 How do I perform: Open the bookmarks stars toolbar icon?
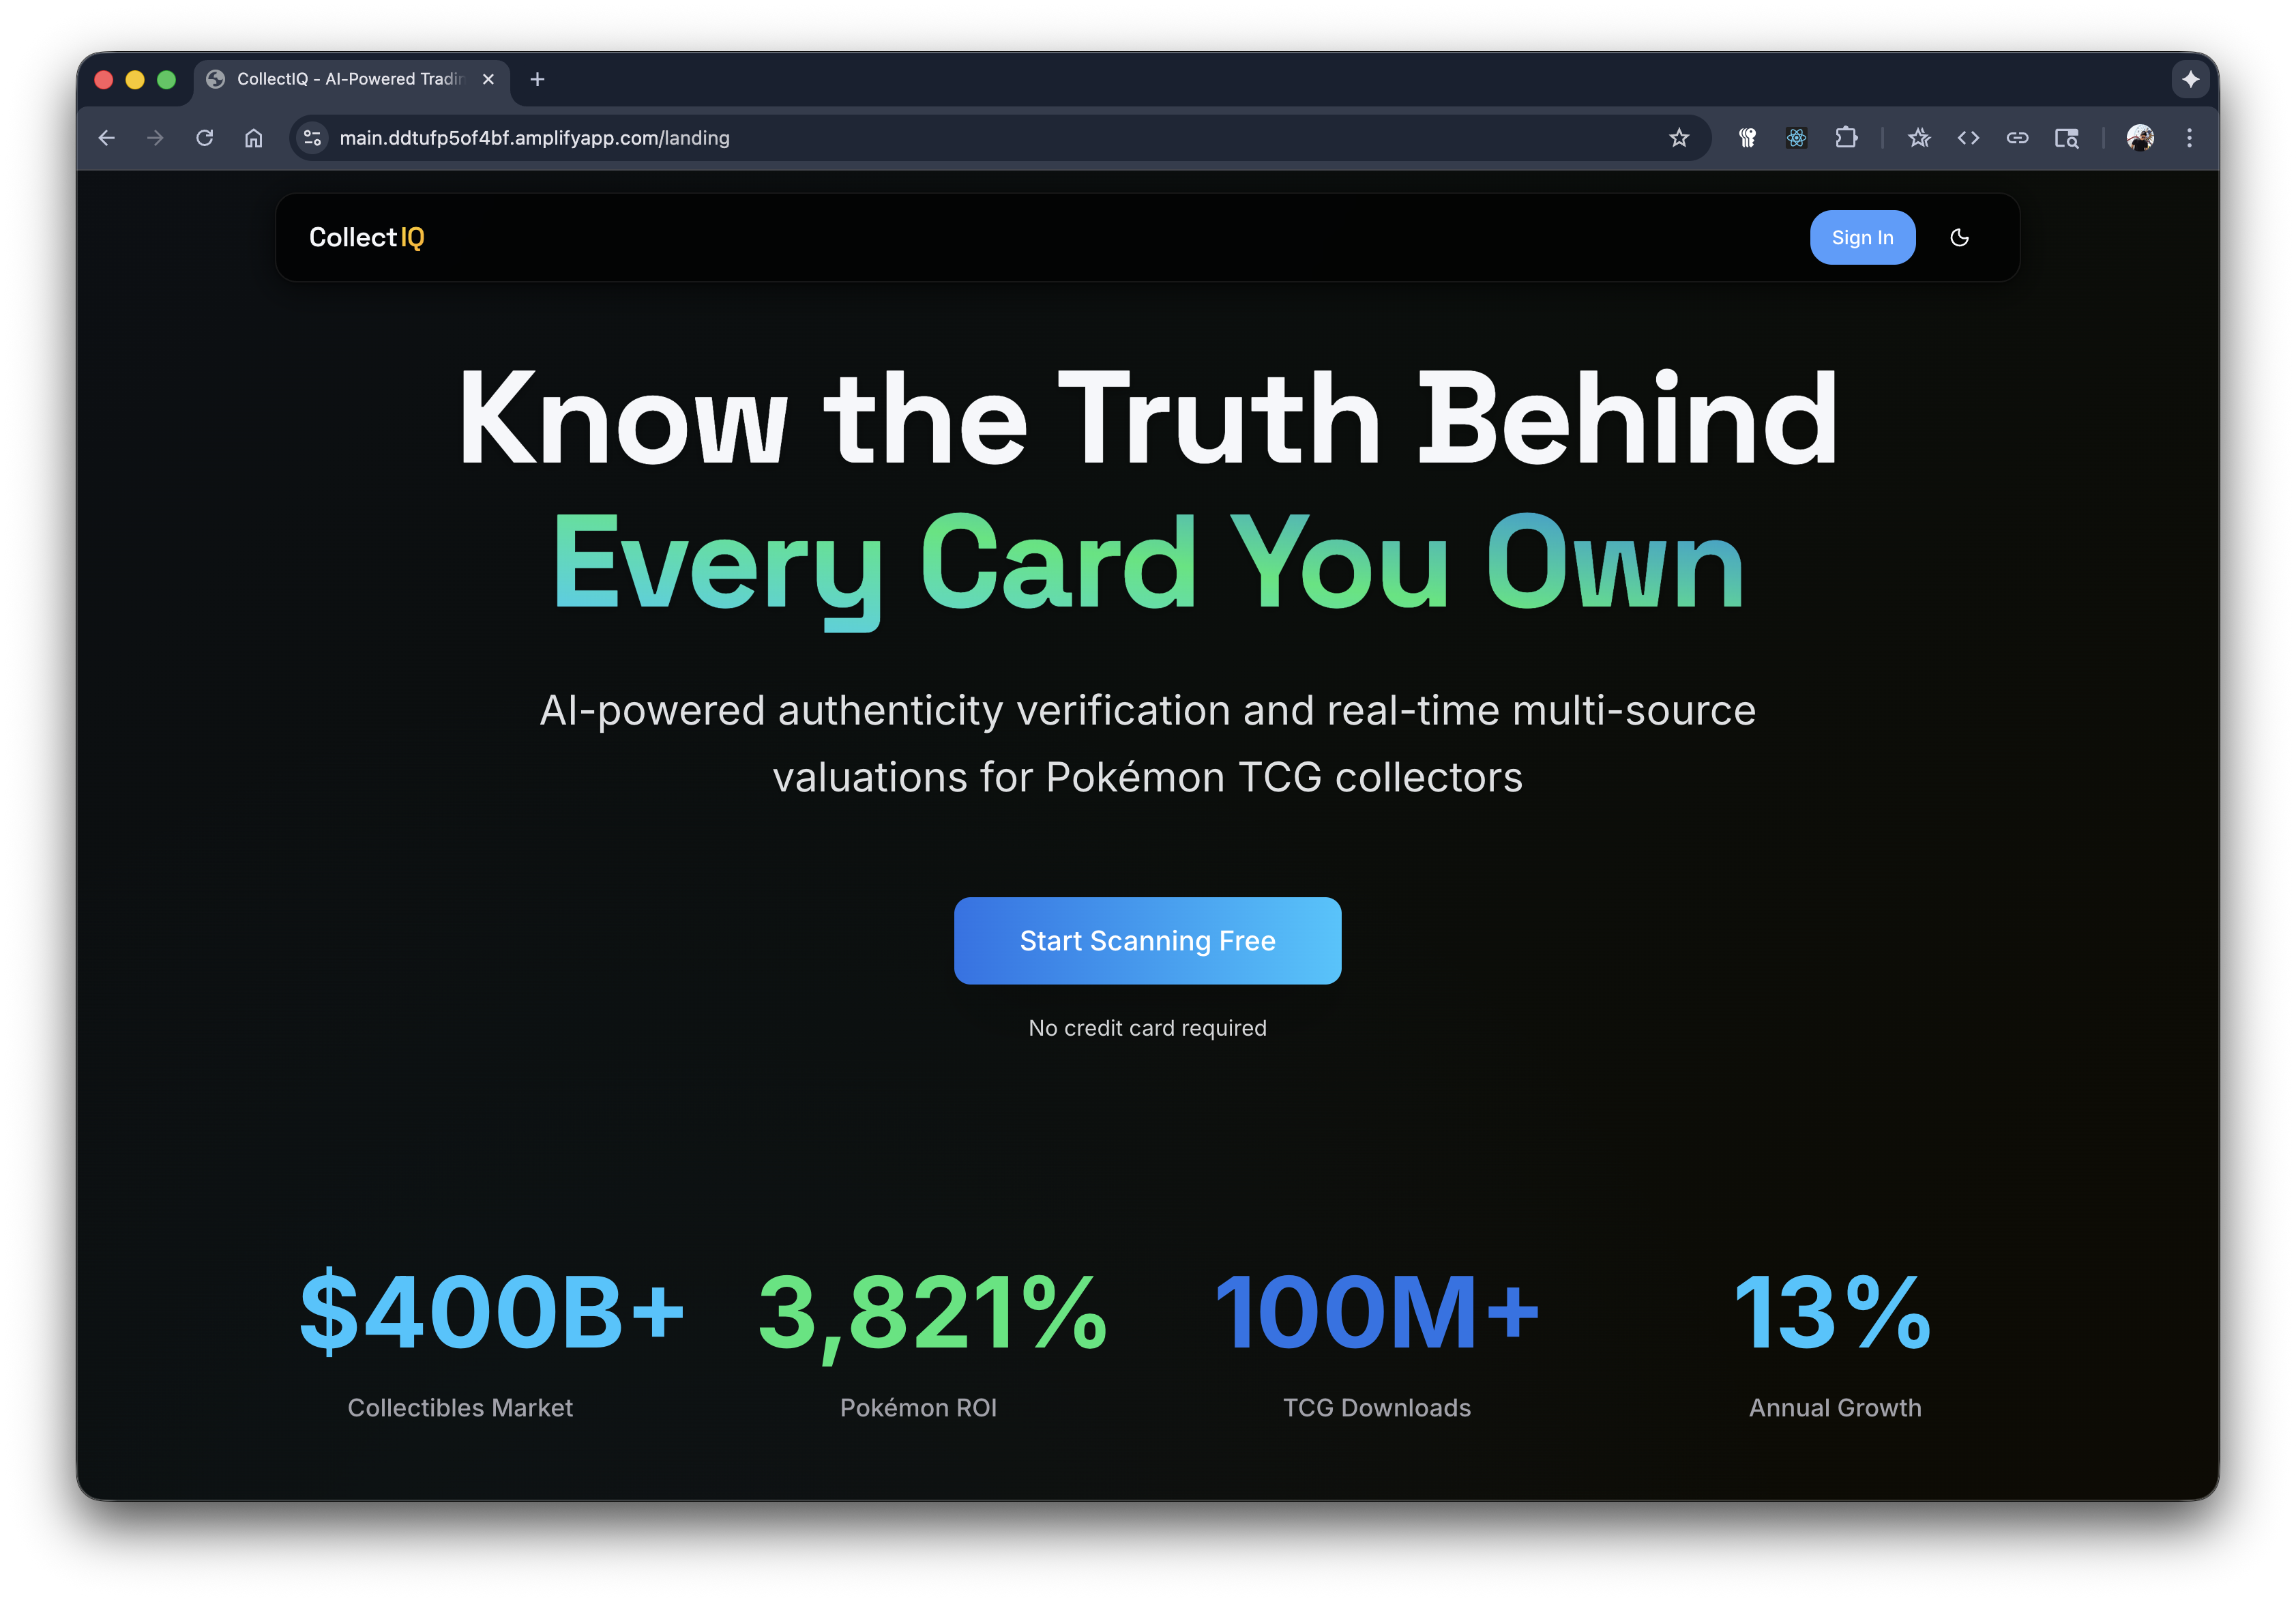tap(1918, 138)
